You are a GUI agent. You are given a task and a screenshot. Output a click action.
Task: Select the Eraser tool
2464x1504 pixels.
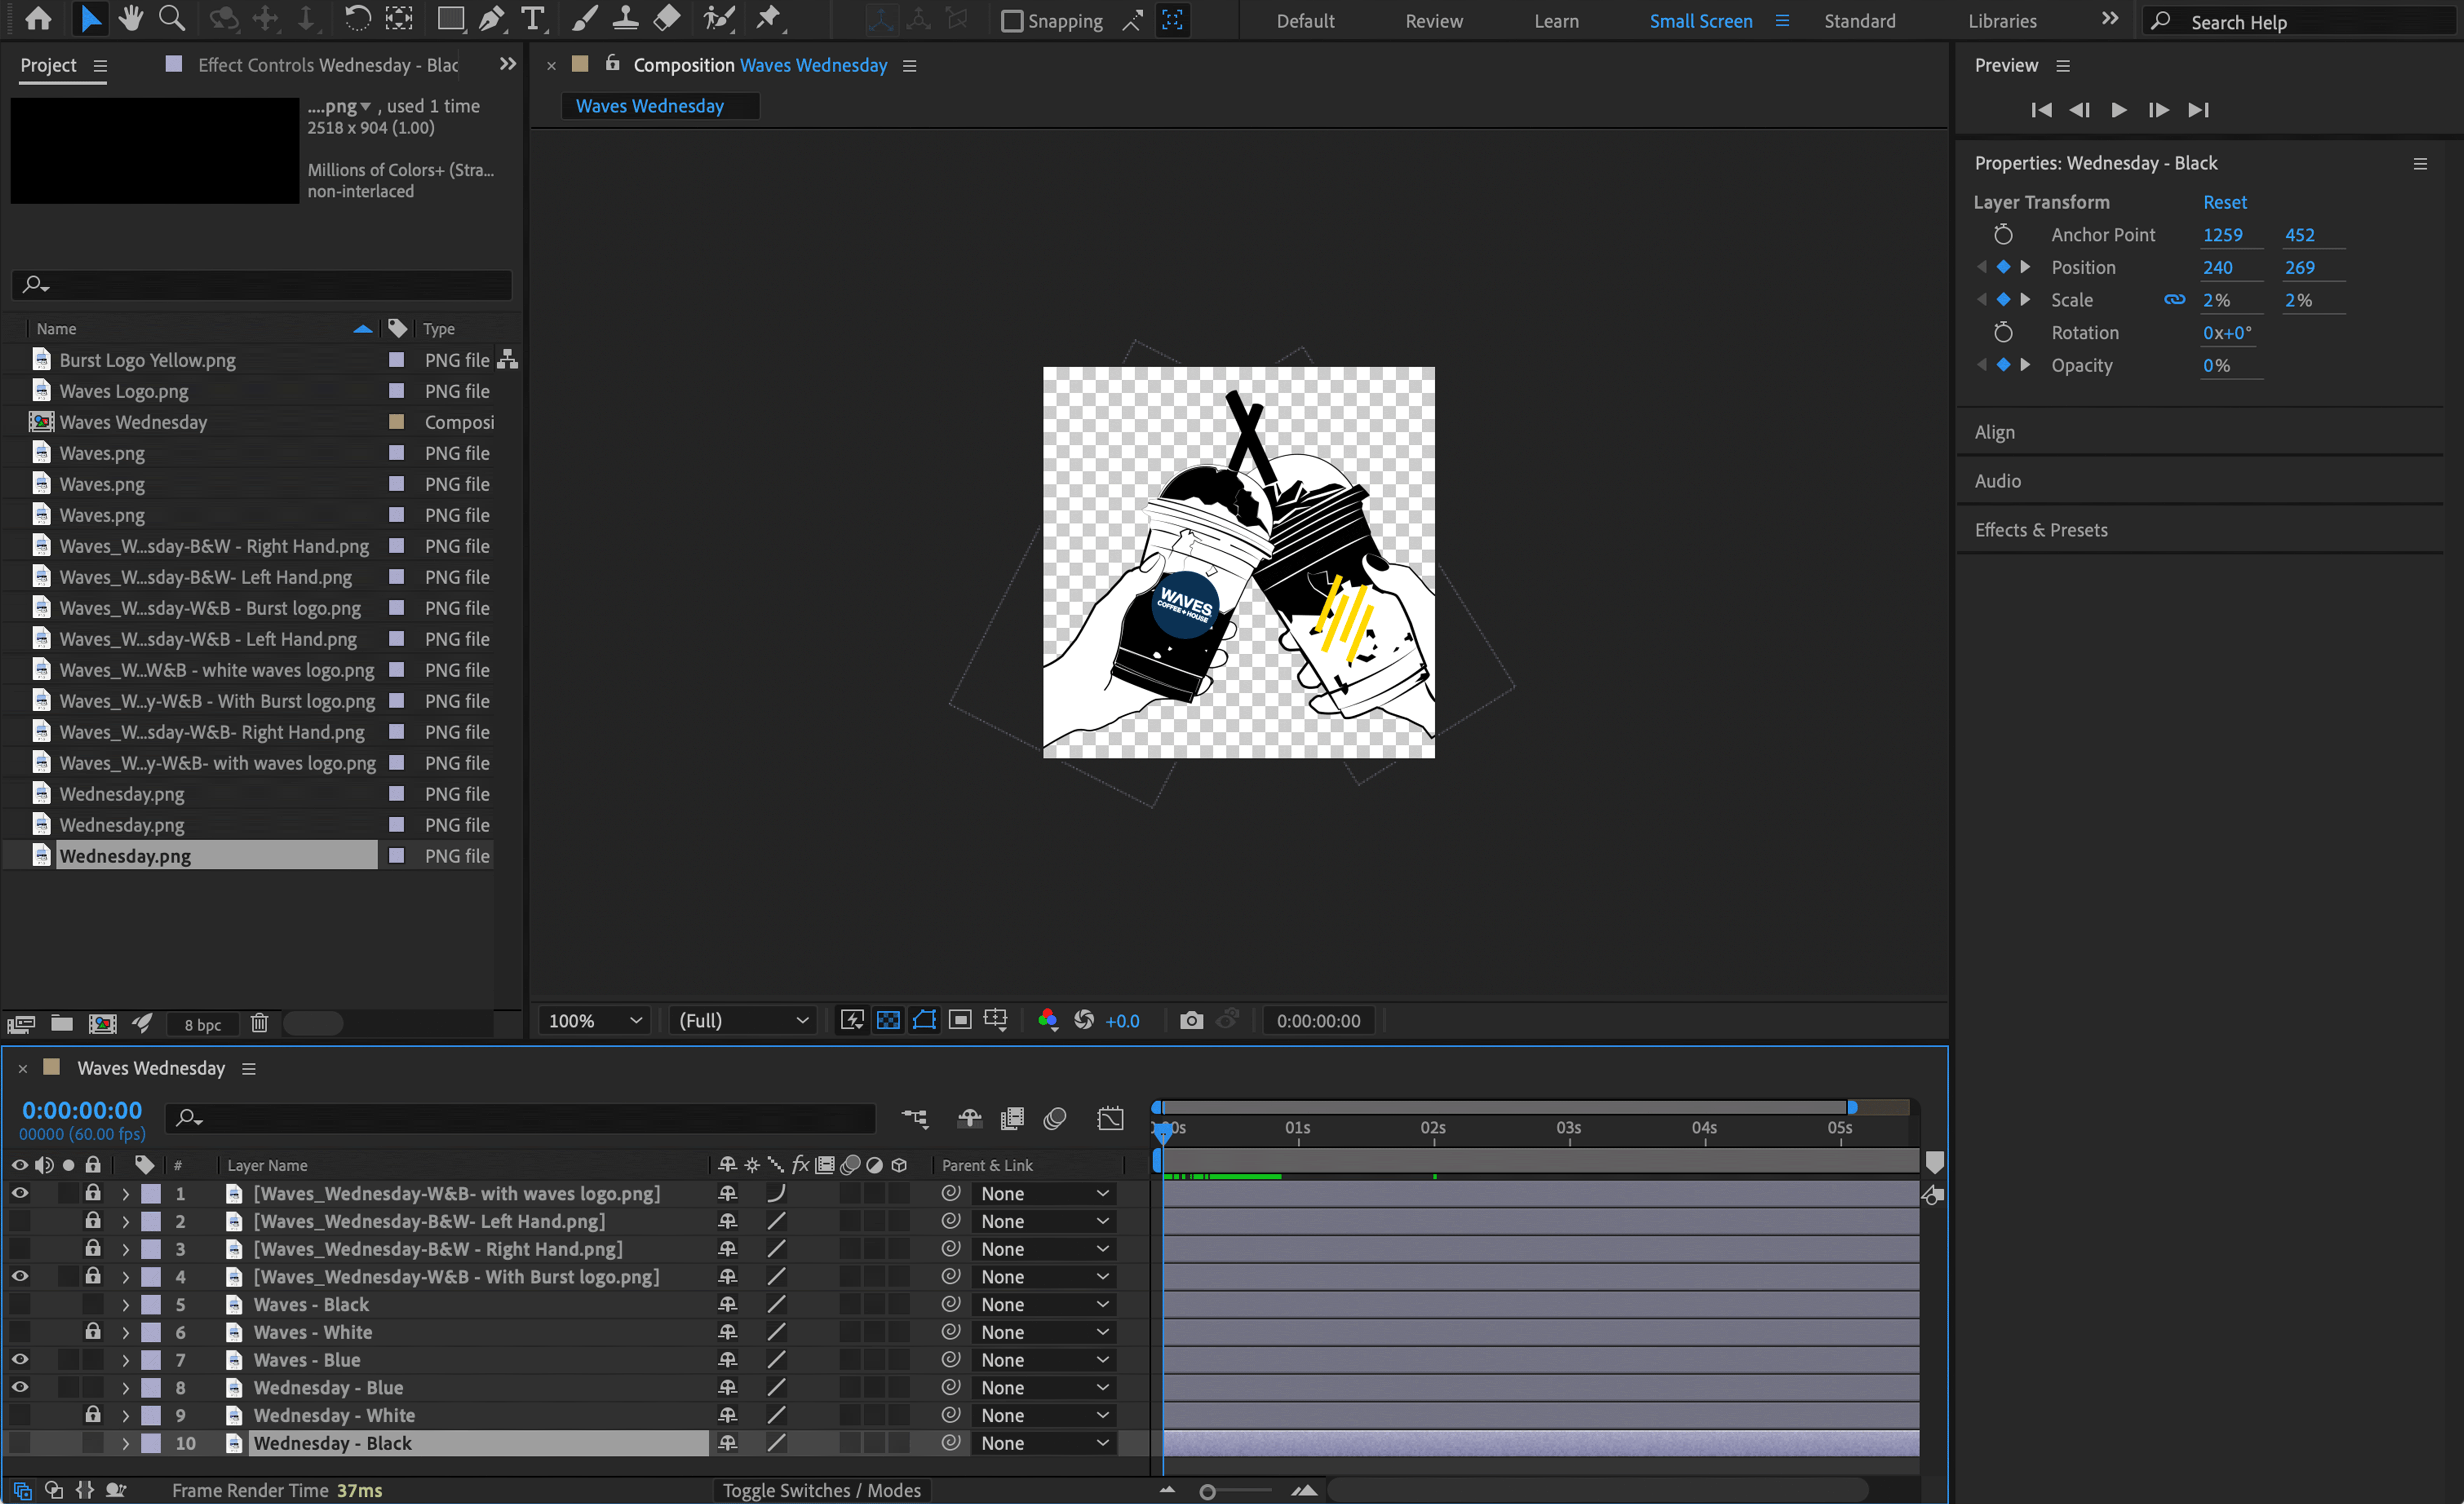(667, 18)
